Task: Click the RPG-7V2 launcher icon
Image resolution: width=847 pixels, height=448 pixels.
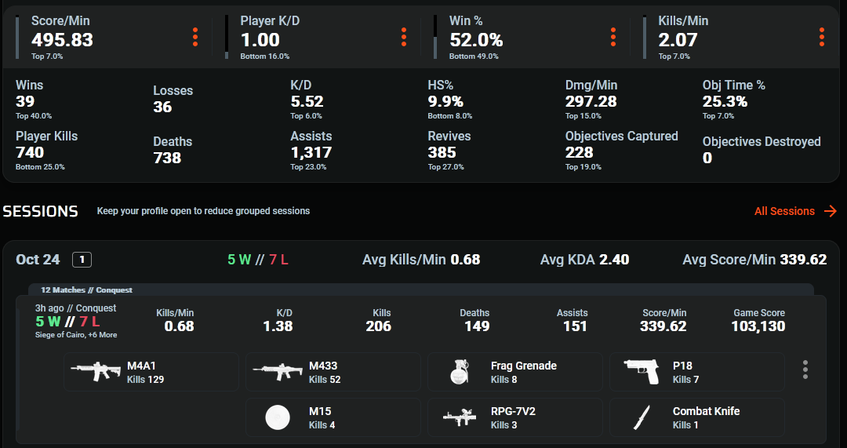Action: pos(460,417)
